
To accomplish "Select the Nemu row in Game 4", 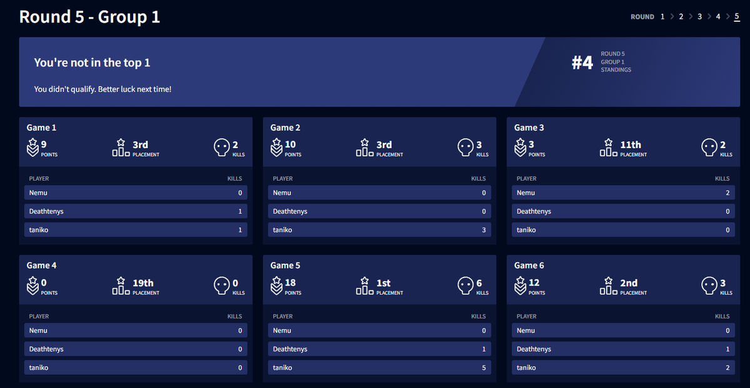I will [136, 330].
